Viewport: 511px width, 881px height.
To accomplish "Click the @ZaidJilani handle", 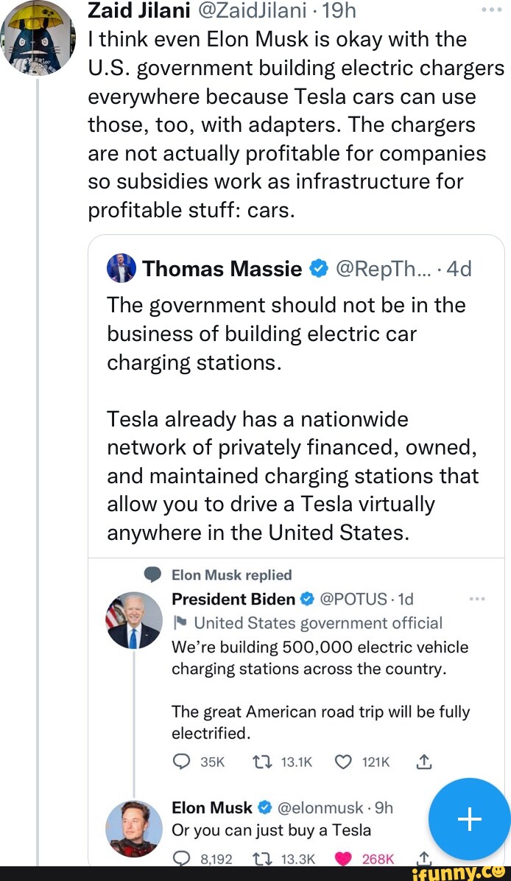I will [252, 11].
